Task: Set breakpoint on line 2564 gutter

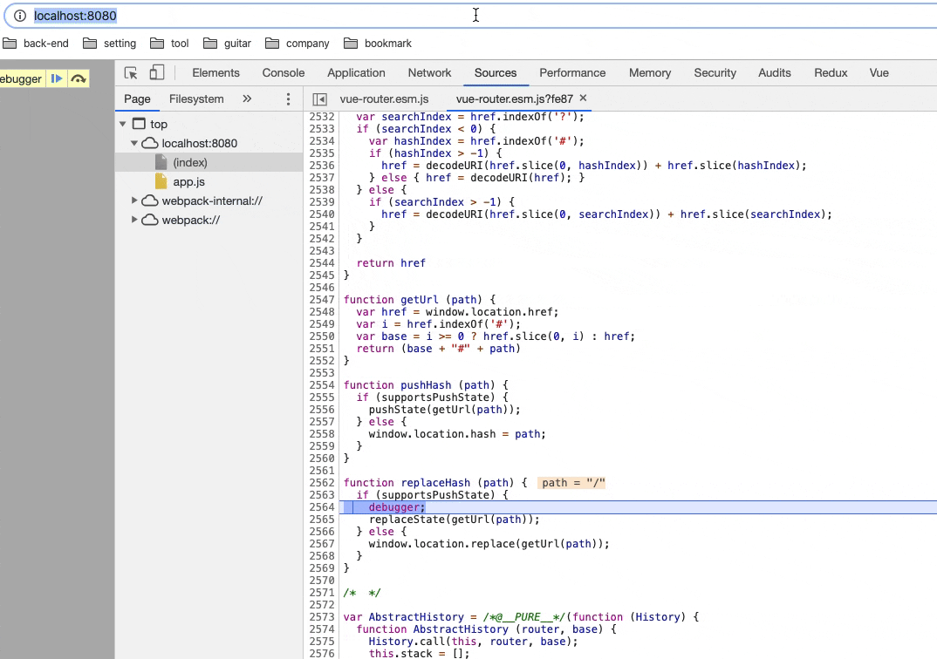Action: pos(322,507)
